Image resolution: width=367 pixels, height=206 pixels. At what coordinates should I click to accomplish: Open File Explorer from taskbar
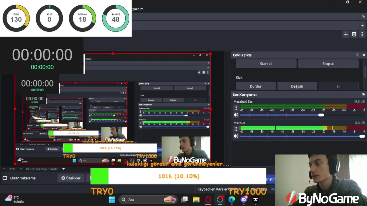click(x=196, y=199)
